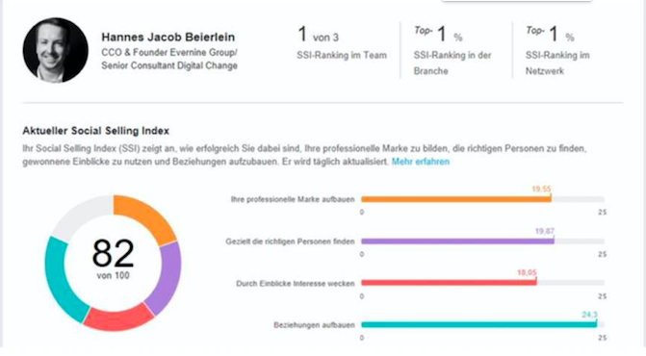This screenshot has width=646, height=356.
Task: Click the SSI-Ranking im Netzwerk stat
Action: [x=557, y=50]
